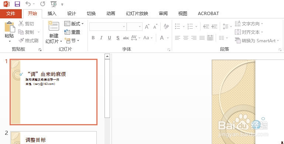This screenshot has height=144, width=284.
Task: Start slideshow from beginning icon
Action: tap(54, 4)
